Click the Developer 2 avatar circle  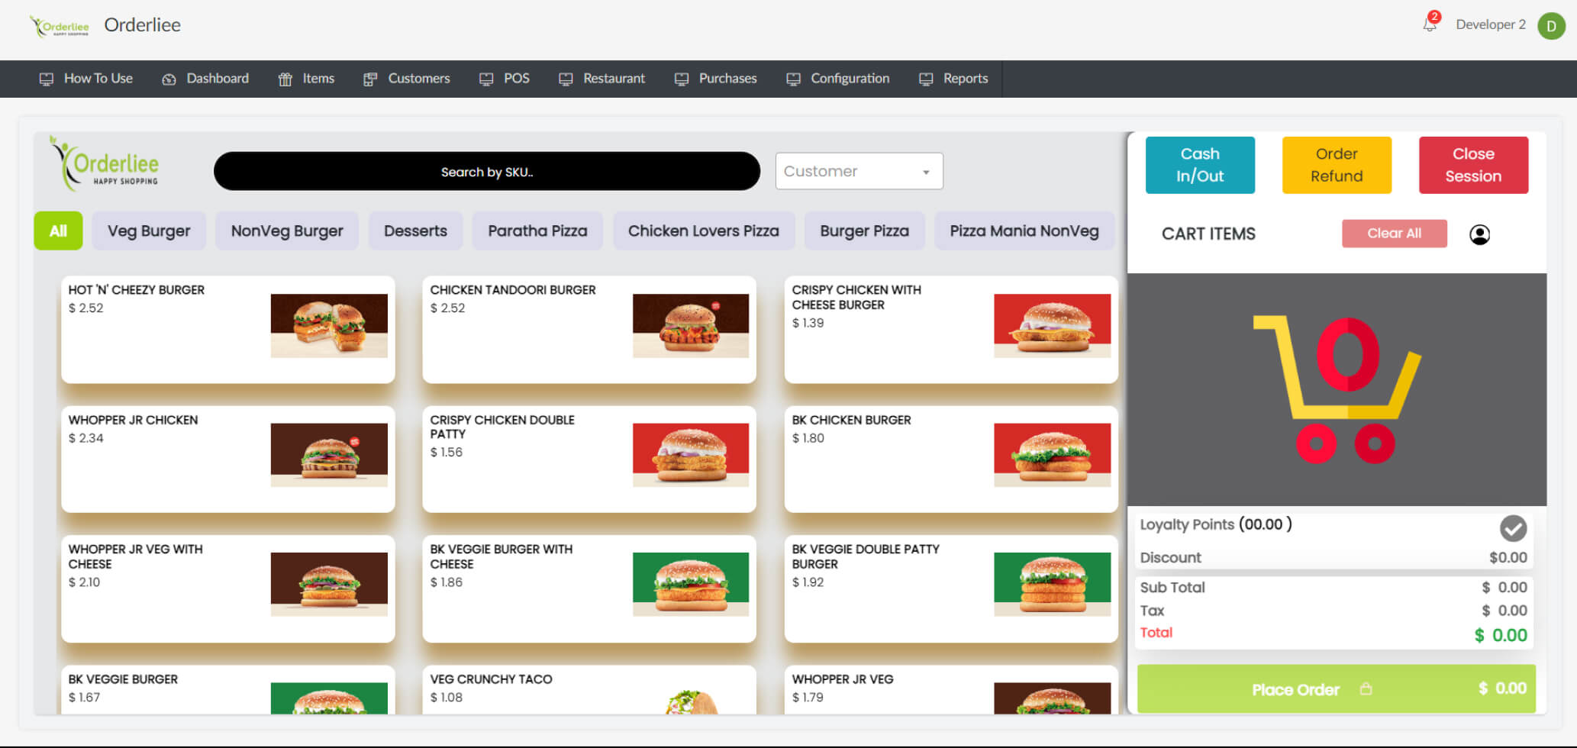point(1551,25)
